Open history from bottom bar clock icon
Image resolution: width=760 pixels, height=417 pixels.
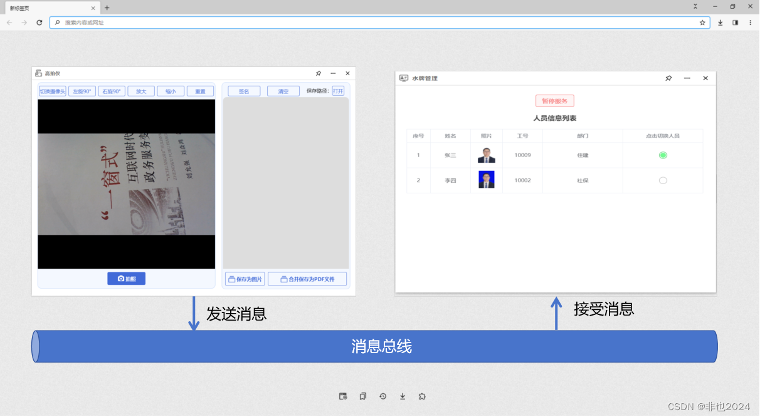tap(383, 396)
